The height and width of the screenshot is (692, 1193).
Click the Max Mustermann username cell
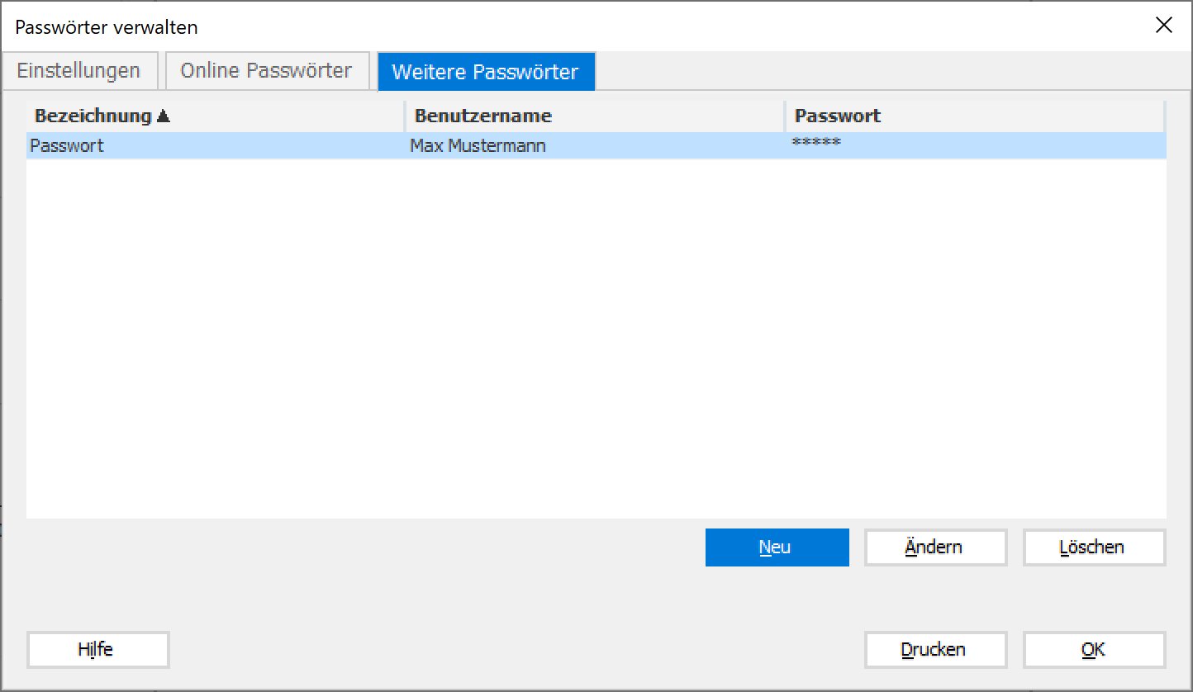point(478,146)
